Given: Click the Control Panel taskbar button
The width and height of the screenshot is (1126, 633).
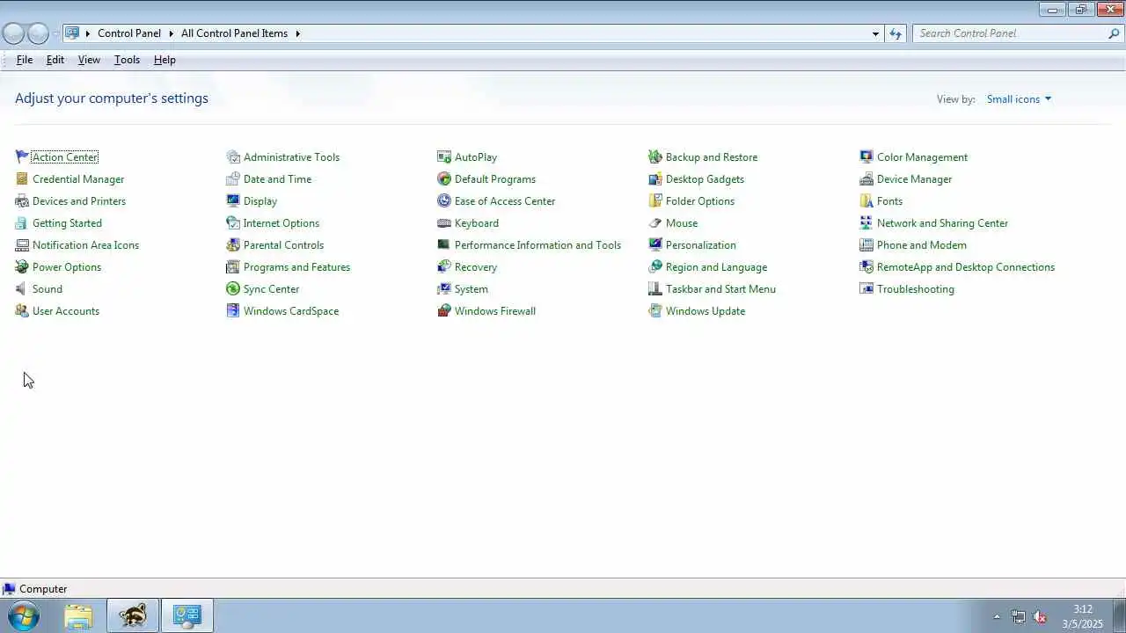Looking at the screenshot, I should tap(186, 616).
